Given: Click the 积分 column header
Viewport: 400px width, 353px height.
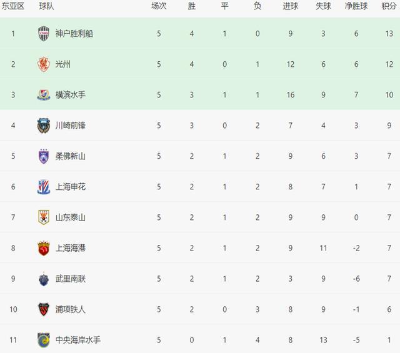Looking at the screenshot, I should coord(389,6).
